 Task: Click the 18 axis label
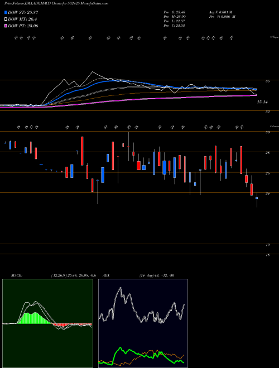267,255
